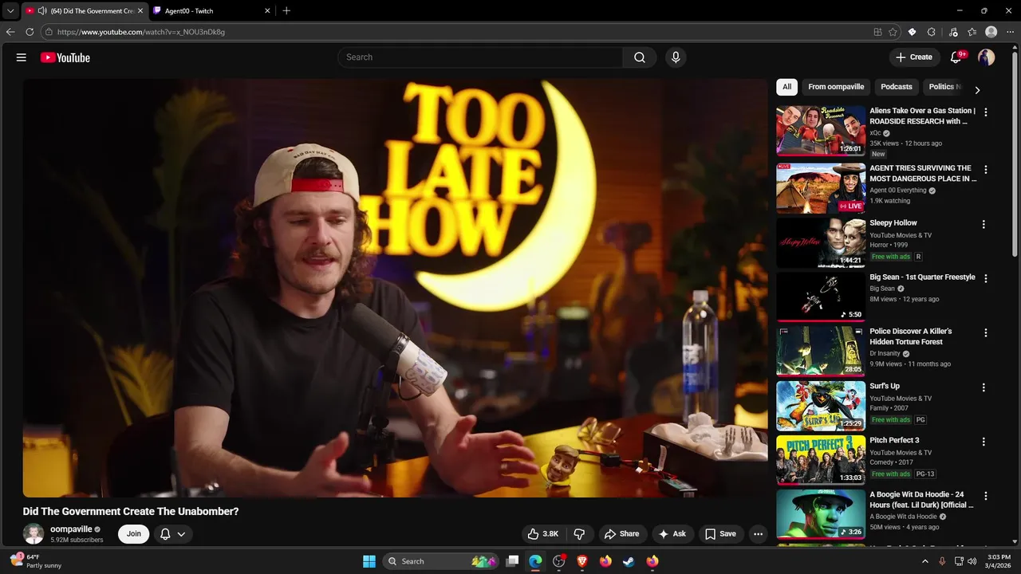Open options for Pitch Perfect 3
The height and width of the screenshot is (574, 1021).
click(x=984, y=442)
